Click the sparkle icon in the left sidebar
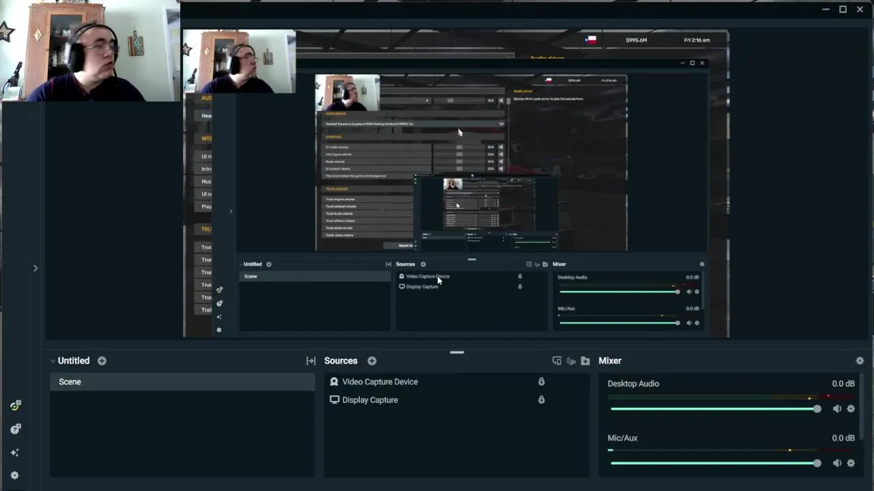 14,452
